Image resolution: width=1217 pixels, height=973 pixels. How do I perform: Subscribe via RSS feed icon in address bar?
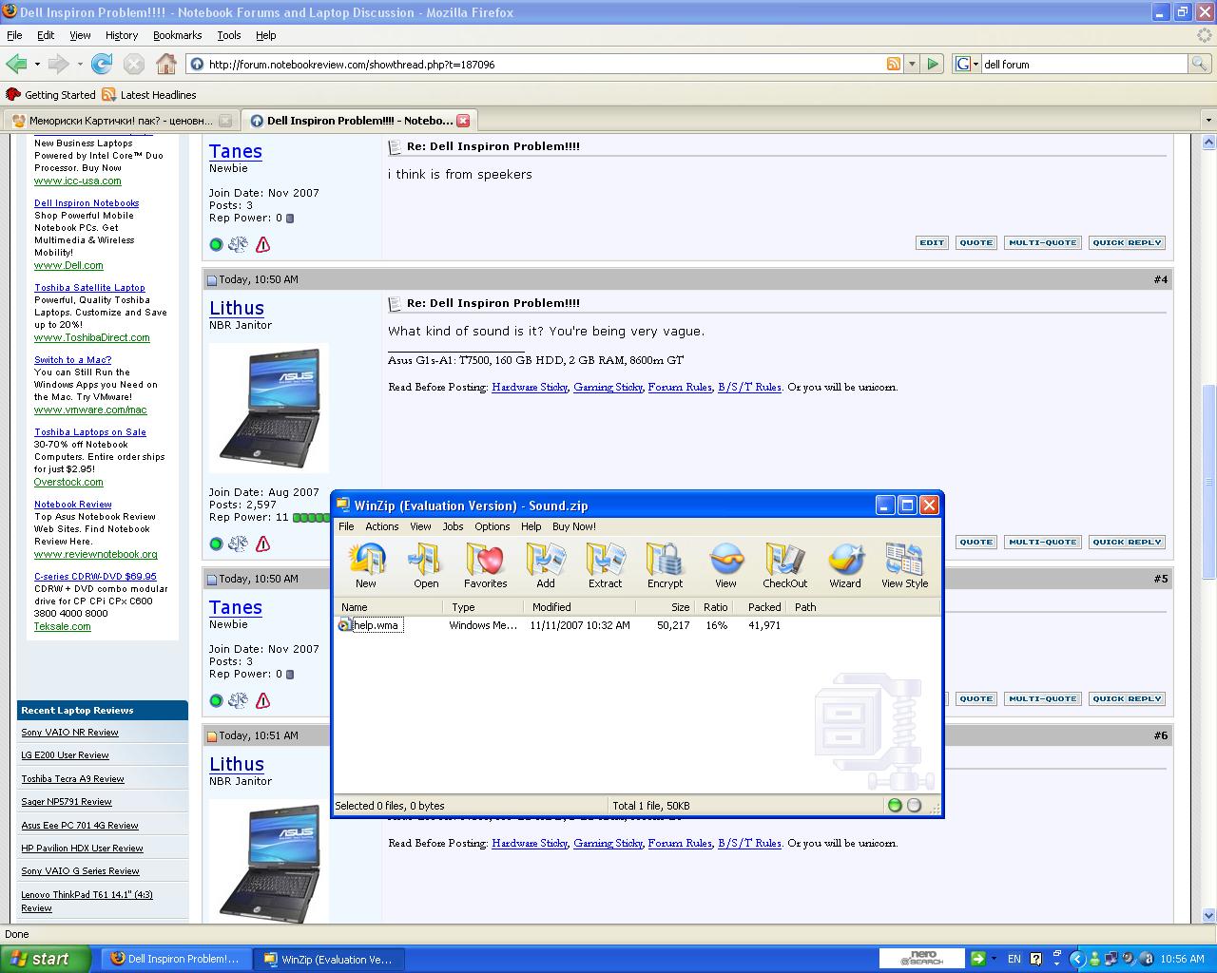point(893,64)
